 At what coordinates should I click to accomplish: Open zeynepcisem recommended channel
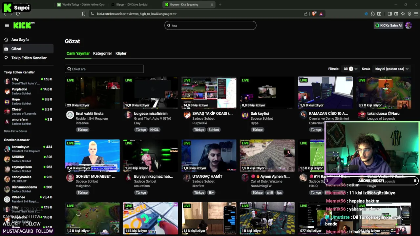(x=28, y=169)
